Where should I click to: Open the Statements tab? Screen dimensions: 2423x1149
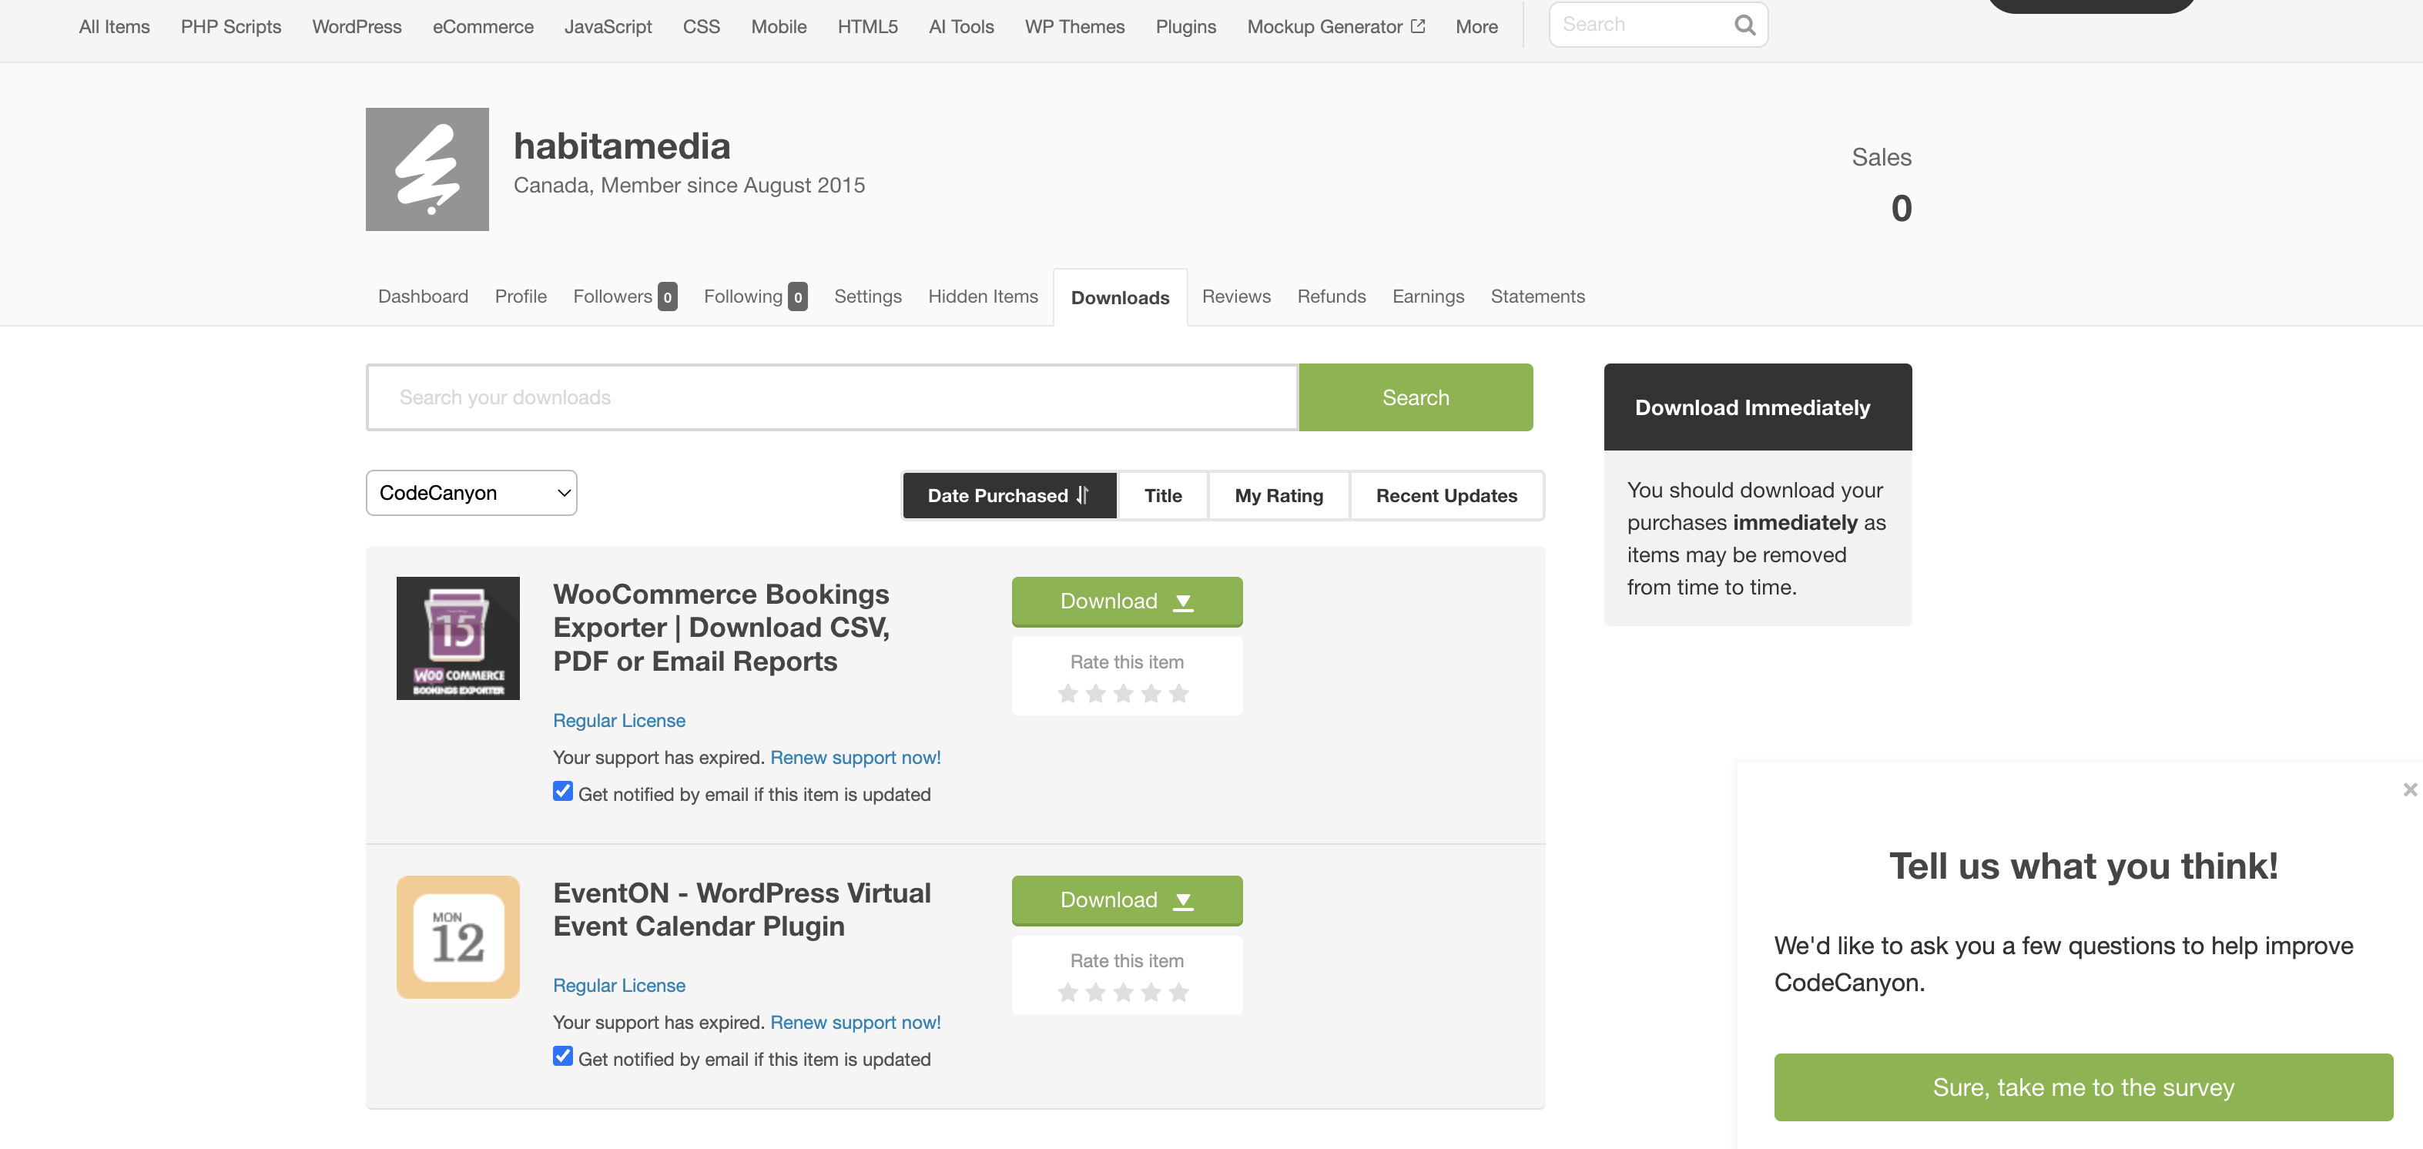[1537, 297]
